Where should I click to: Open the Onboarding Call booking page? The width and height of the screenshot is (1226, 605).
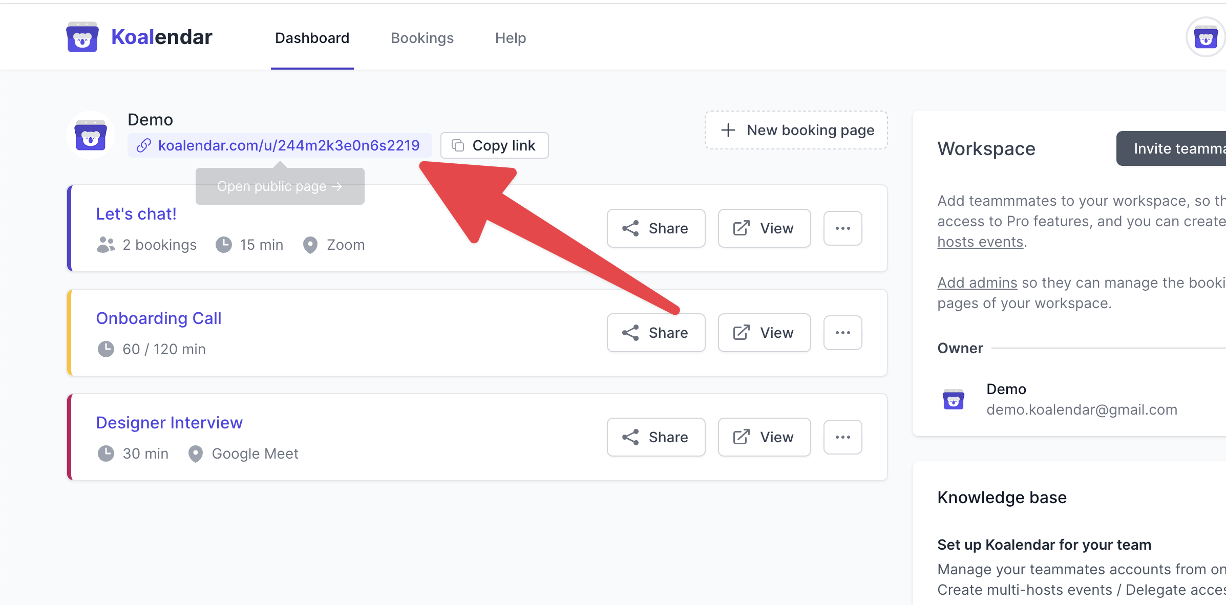[159, 318]
